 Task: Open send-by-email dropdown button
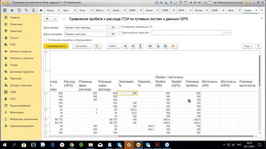tap(174, 46)
